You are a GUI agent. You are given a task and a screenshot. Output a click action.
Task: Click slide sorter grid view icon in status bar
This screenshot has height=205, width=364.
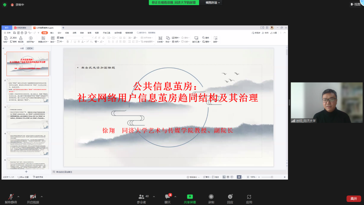[x=228, y=177]
